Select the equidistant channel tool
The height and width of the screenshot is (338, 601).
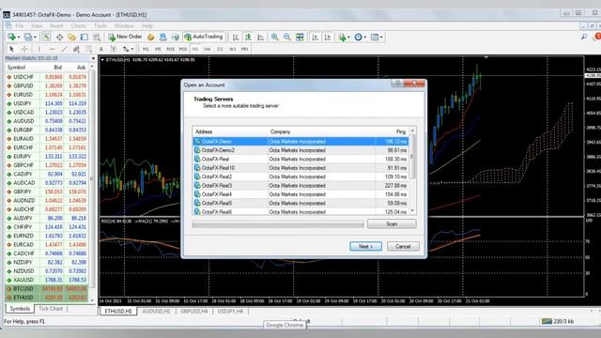(x=76, y=49)
